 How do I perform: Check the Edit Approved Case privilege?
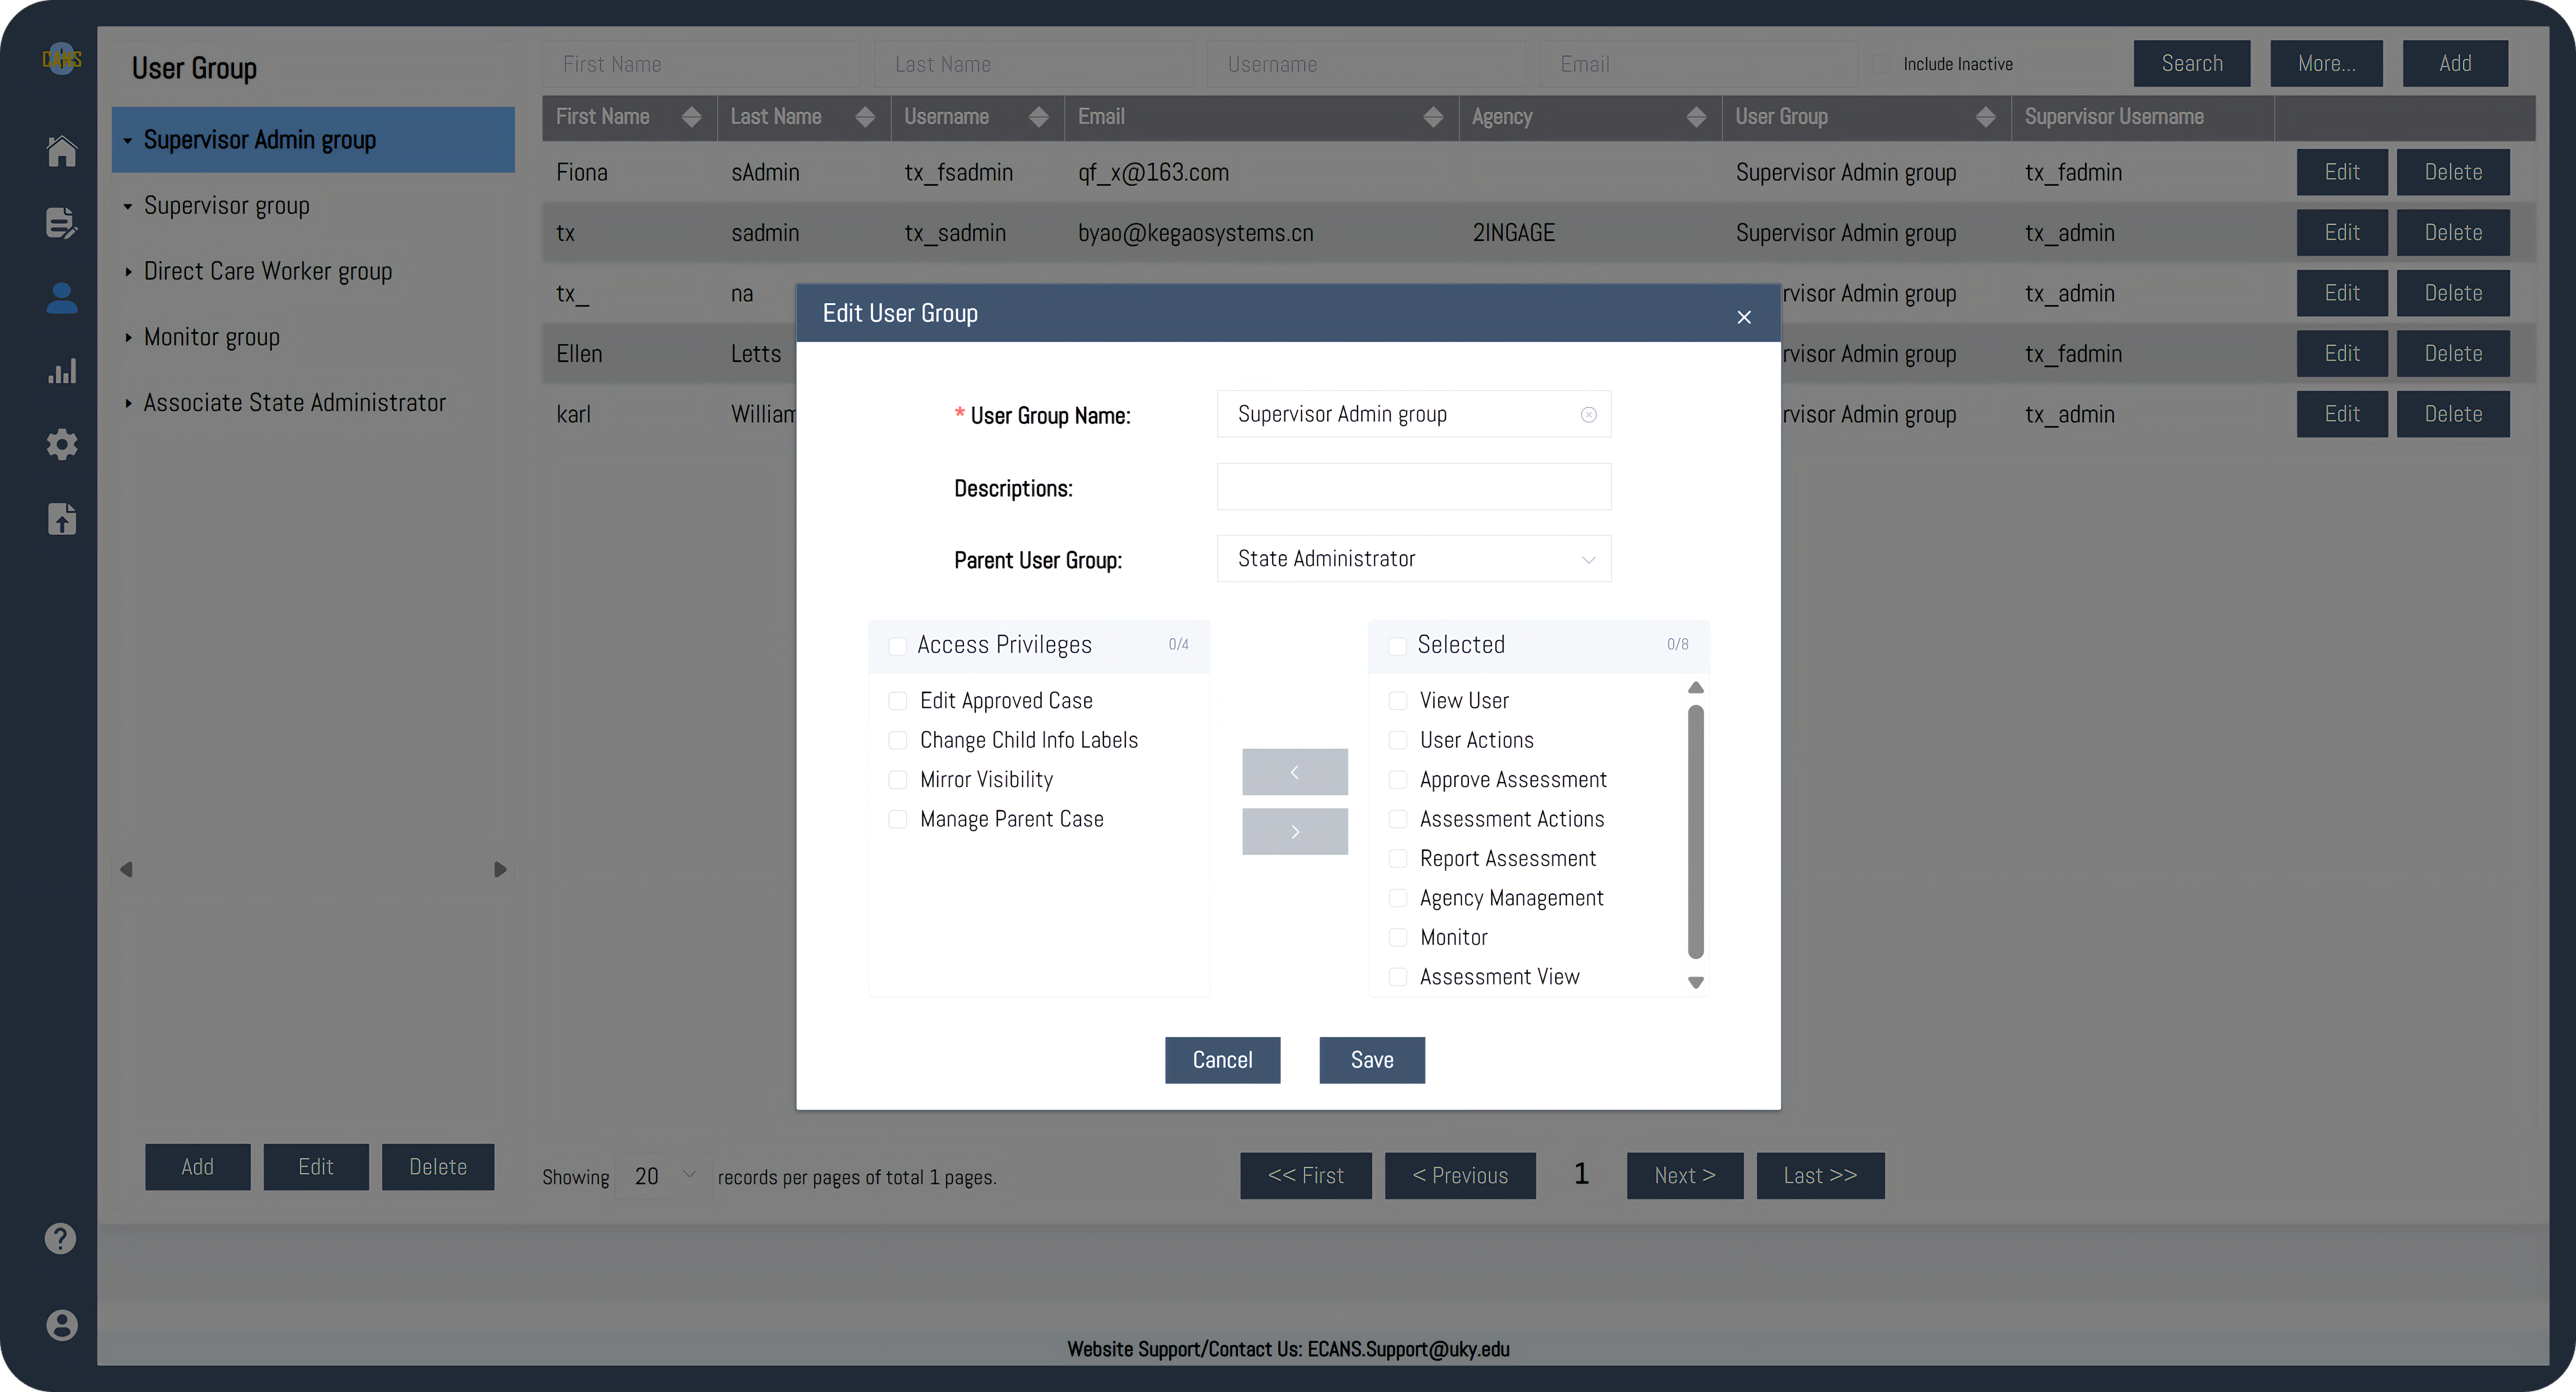point(897,701)
